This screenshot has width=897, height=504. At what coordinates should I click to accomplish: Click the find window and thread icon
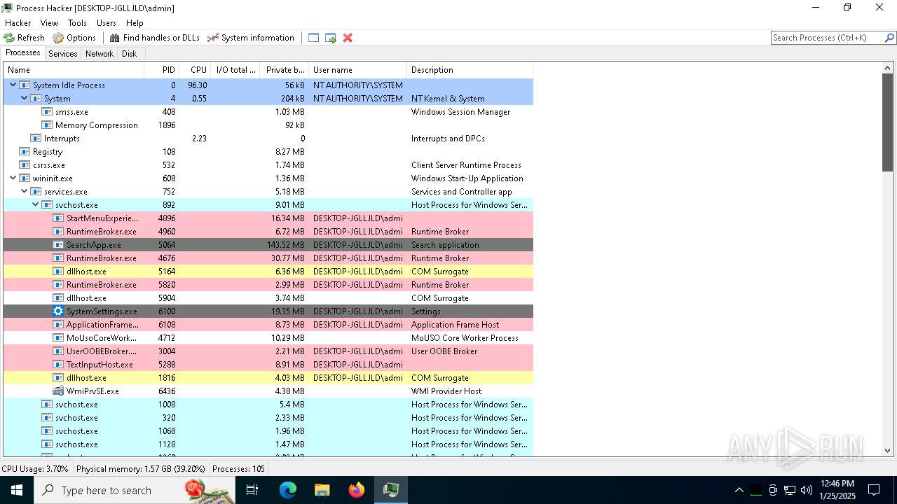tap(331, 38)
